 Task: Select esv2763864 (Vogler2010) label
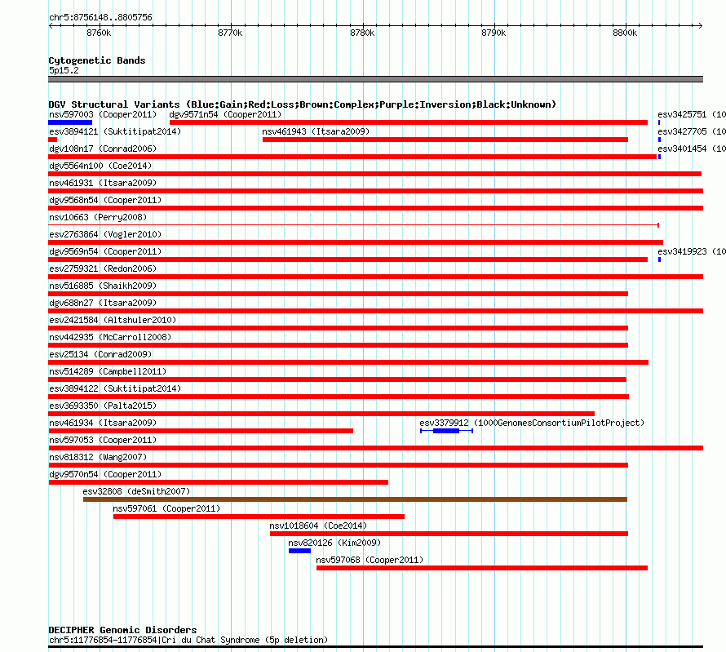[105, 234]
